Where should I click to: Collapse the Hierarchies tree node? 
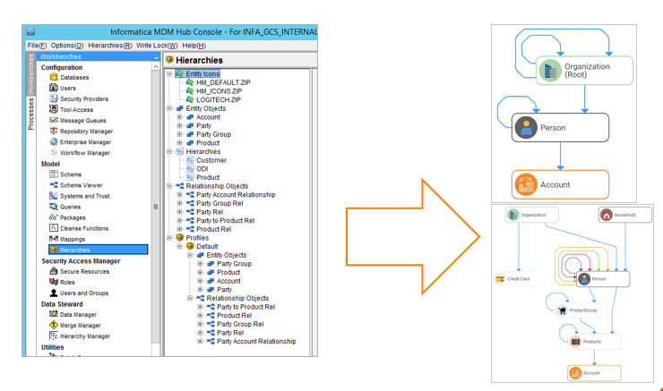click(169, 151)
